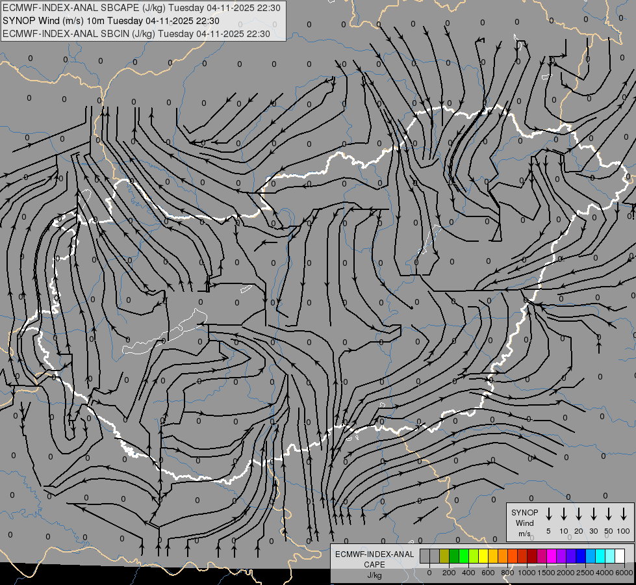
Task: Pick the red CAPE swatch before 1000
Action: (x=522, y=556)
